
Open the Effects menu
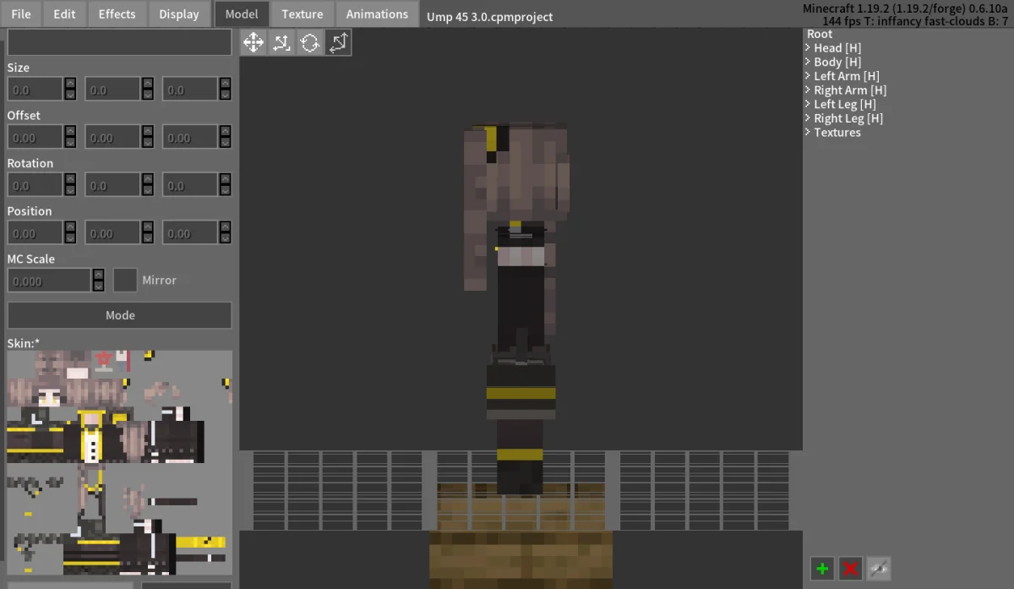pyautogui.click(x=117, y=14)
